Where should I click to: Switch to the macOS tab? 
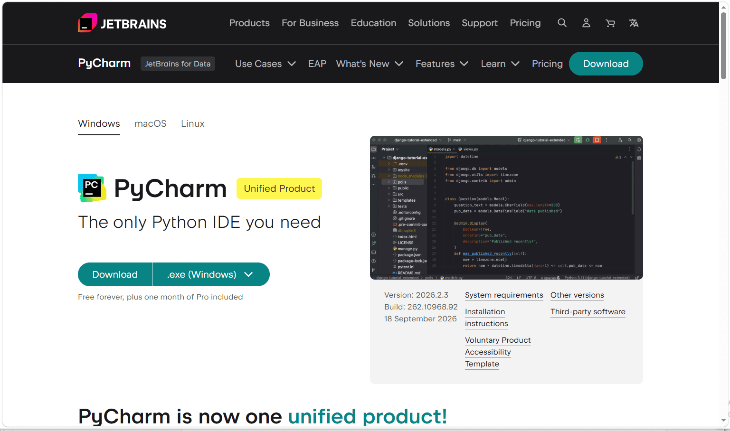tap(151, 123)
